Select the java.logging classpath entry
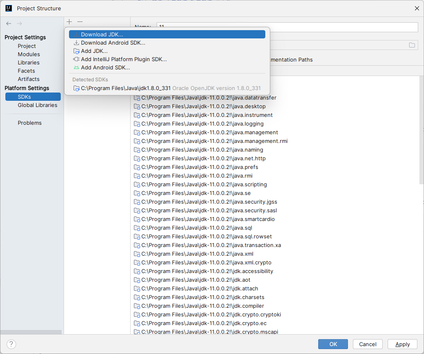Viewport: 424px width, 354px height. click(x=198, y=124)
